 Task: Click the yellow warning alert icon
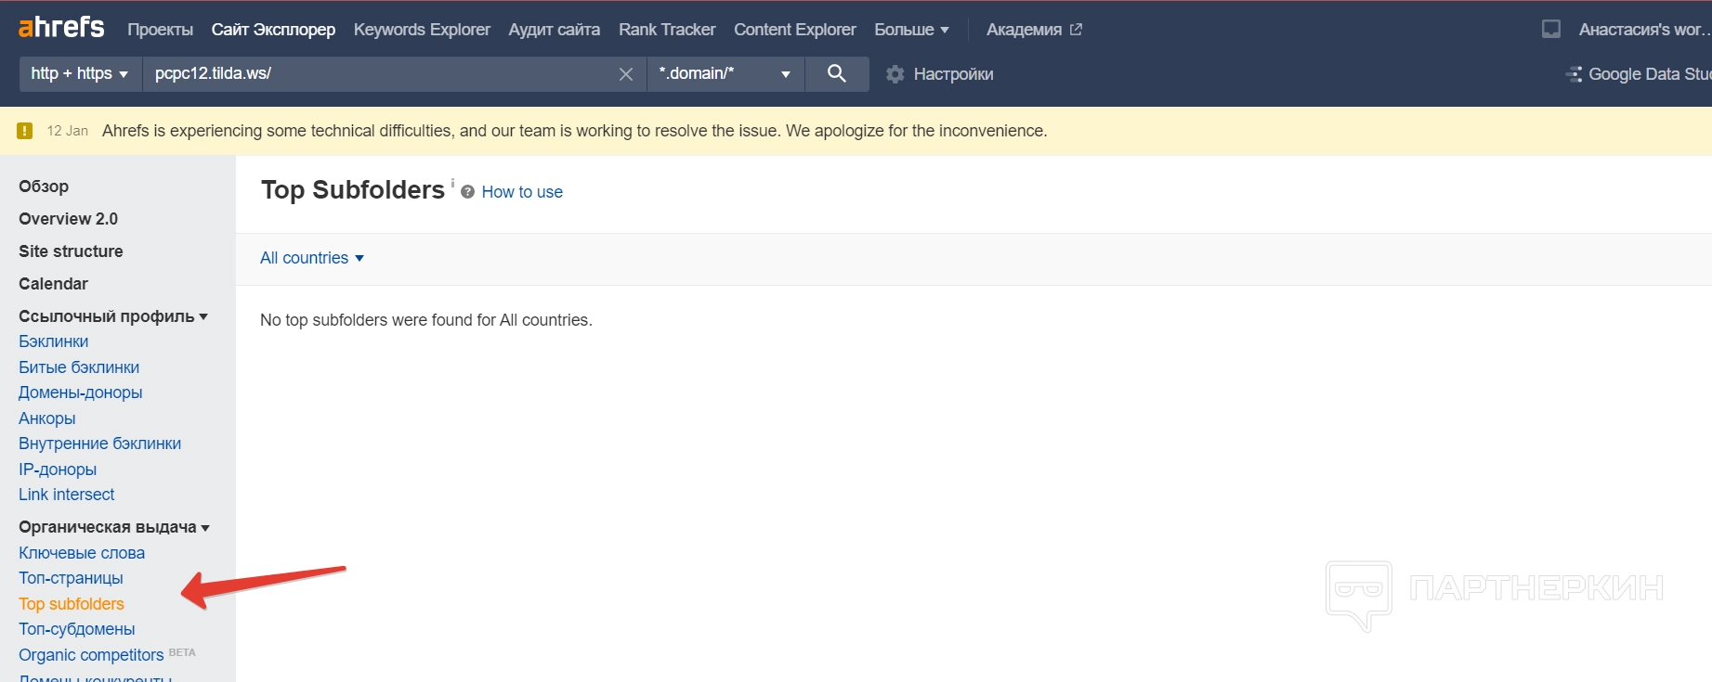click(25, 131)
